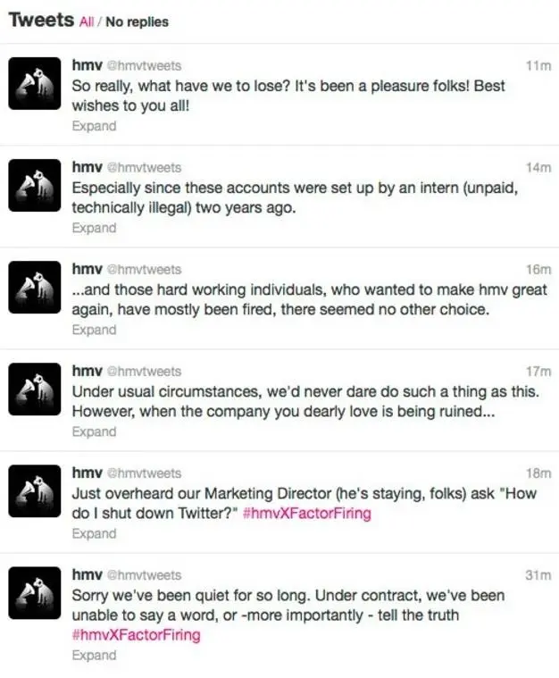Screen dimensions: 559x678
Task: Switch to the No replies filter
Action: point(137,21)
